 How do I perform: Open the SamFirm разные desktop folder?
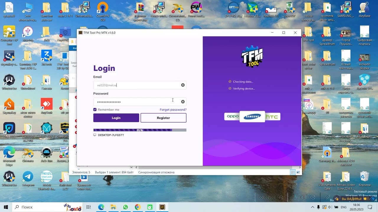46,12
